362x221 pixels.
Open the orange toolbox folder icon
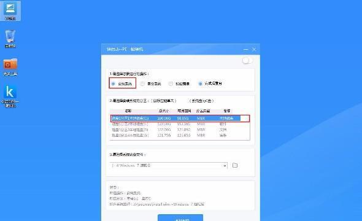(10, 67)
